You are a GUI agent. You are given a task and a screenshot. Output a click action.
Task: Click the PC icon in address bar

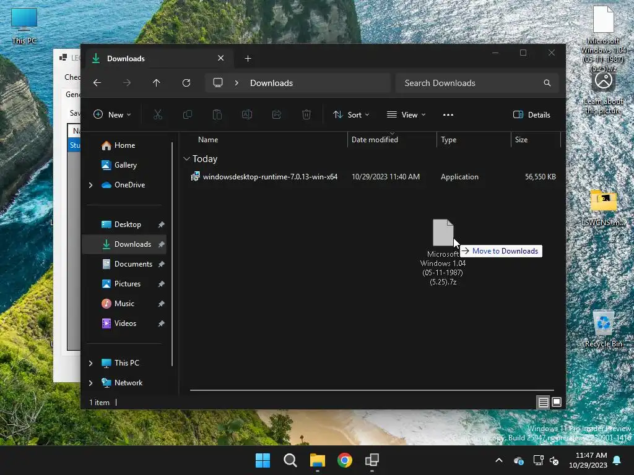[x=218, y=83]
